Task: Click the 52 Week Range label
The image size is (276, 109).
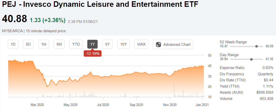Action: pyautogui.click(x=233, y=42)
